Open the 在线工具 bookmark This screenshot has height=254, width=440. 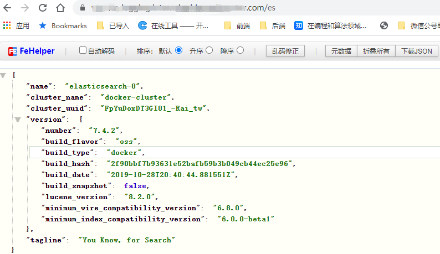[x=173, y=26]
